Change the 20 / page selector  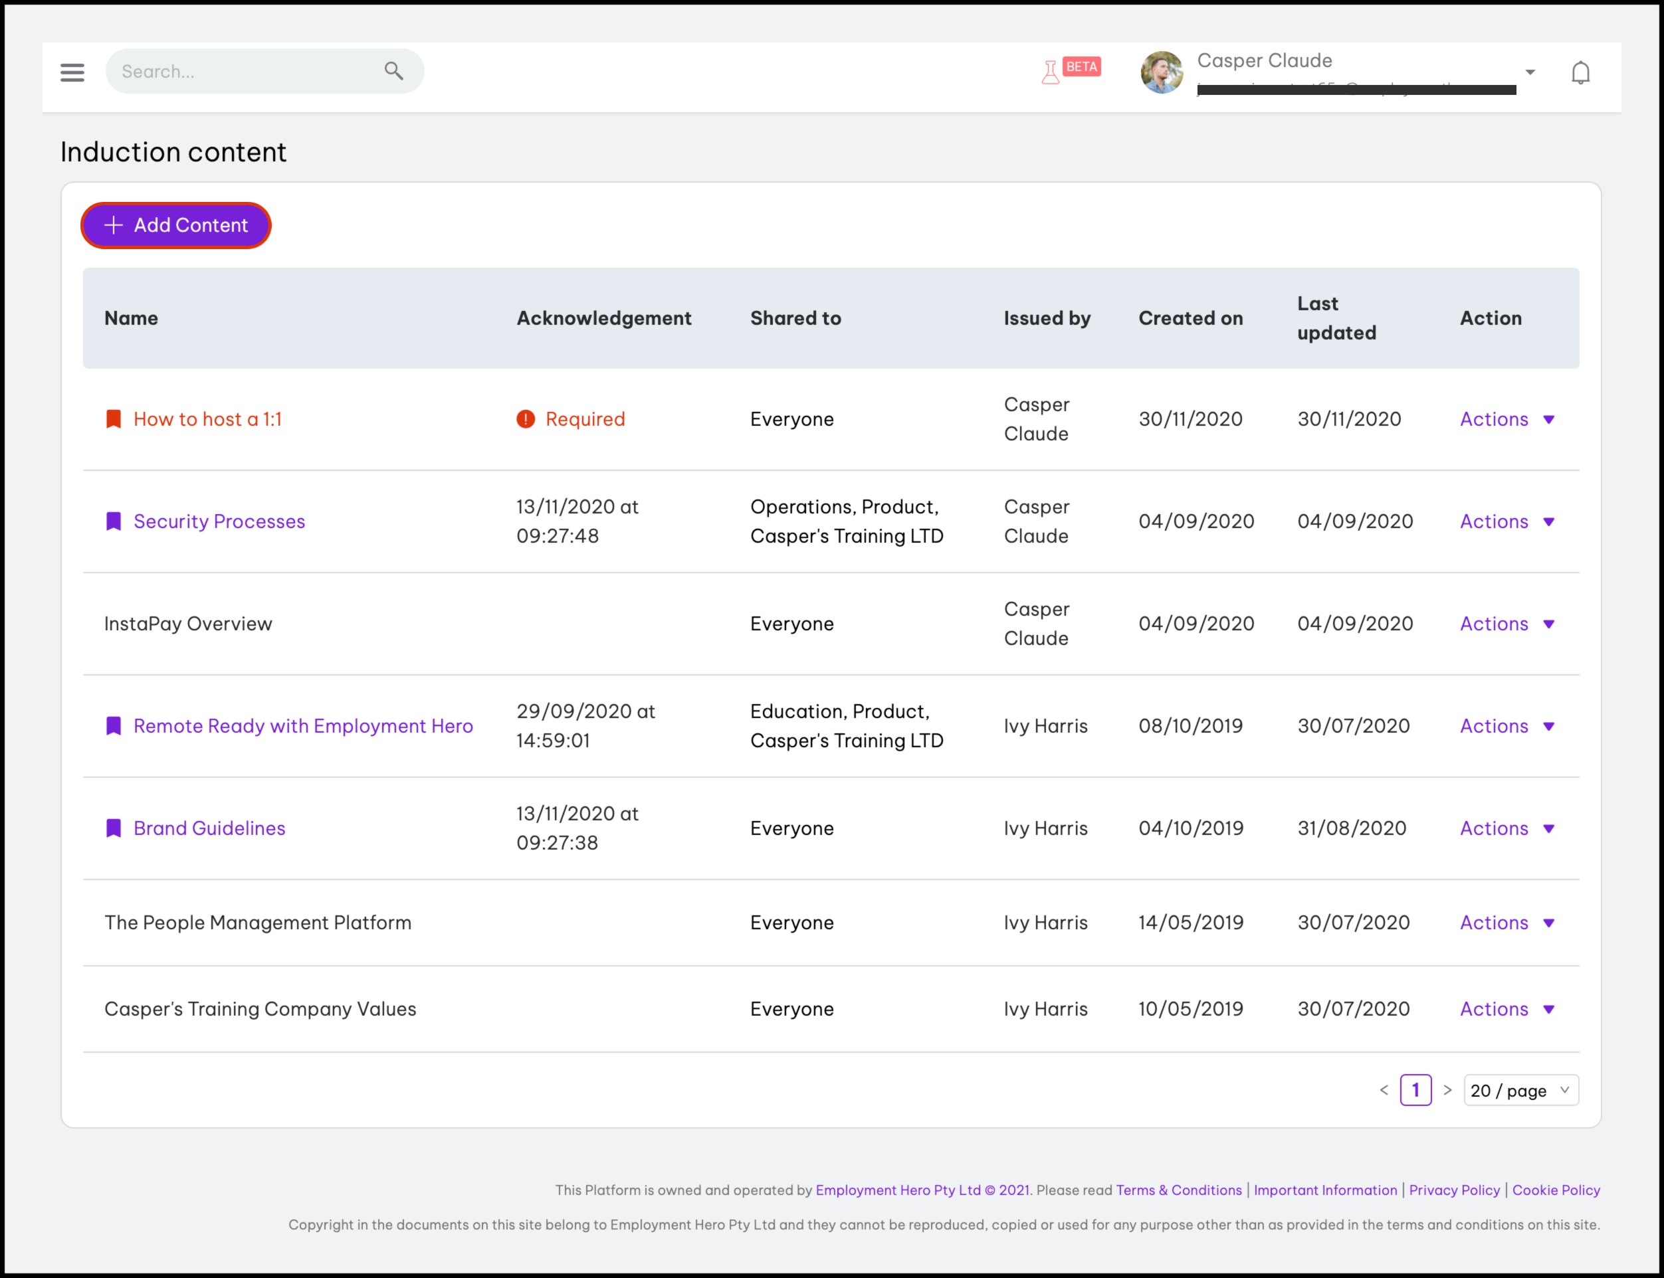coord(1520,1090)
